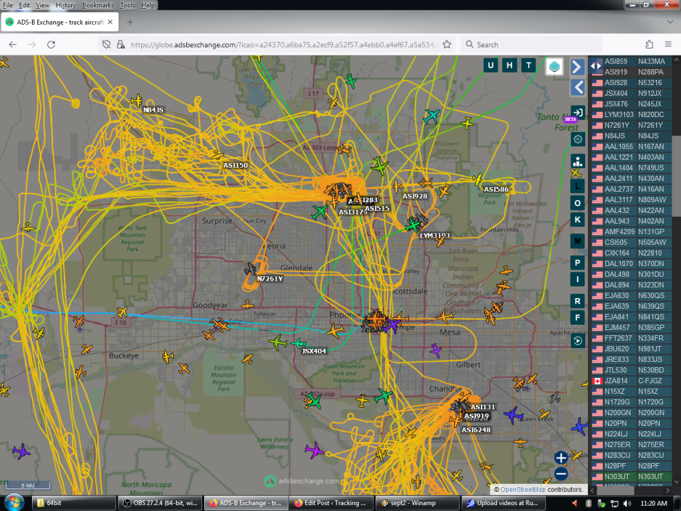Open the Windows Start orb

click(x=15, y=503)
